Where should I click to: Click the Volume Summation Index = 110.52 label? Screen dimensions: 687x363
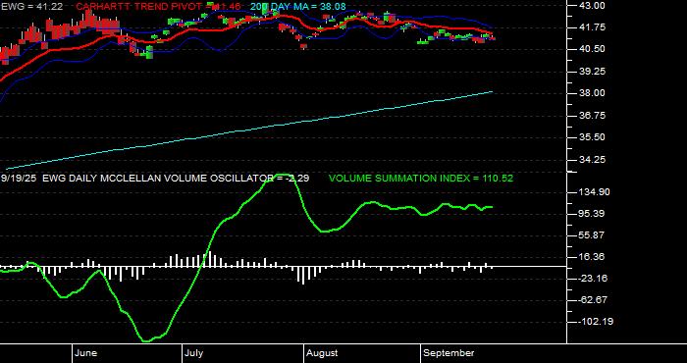(421, 179)
